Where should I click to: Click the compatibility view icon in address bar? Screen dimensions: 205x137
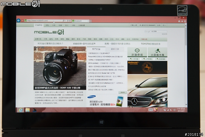pos(68,21)
